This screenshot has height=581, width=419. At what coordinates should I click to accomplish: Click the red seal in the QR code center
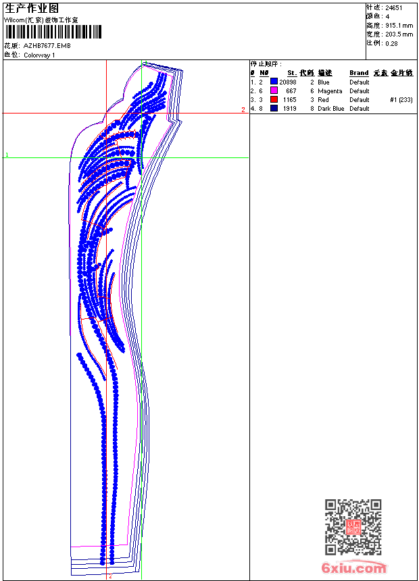[353, 528]
